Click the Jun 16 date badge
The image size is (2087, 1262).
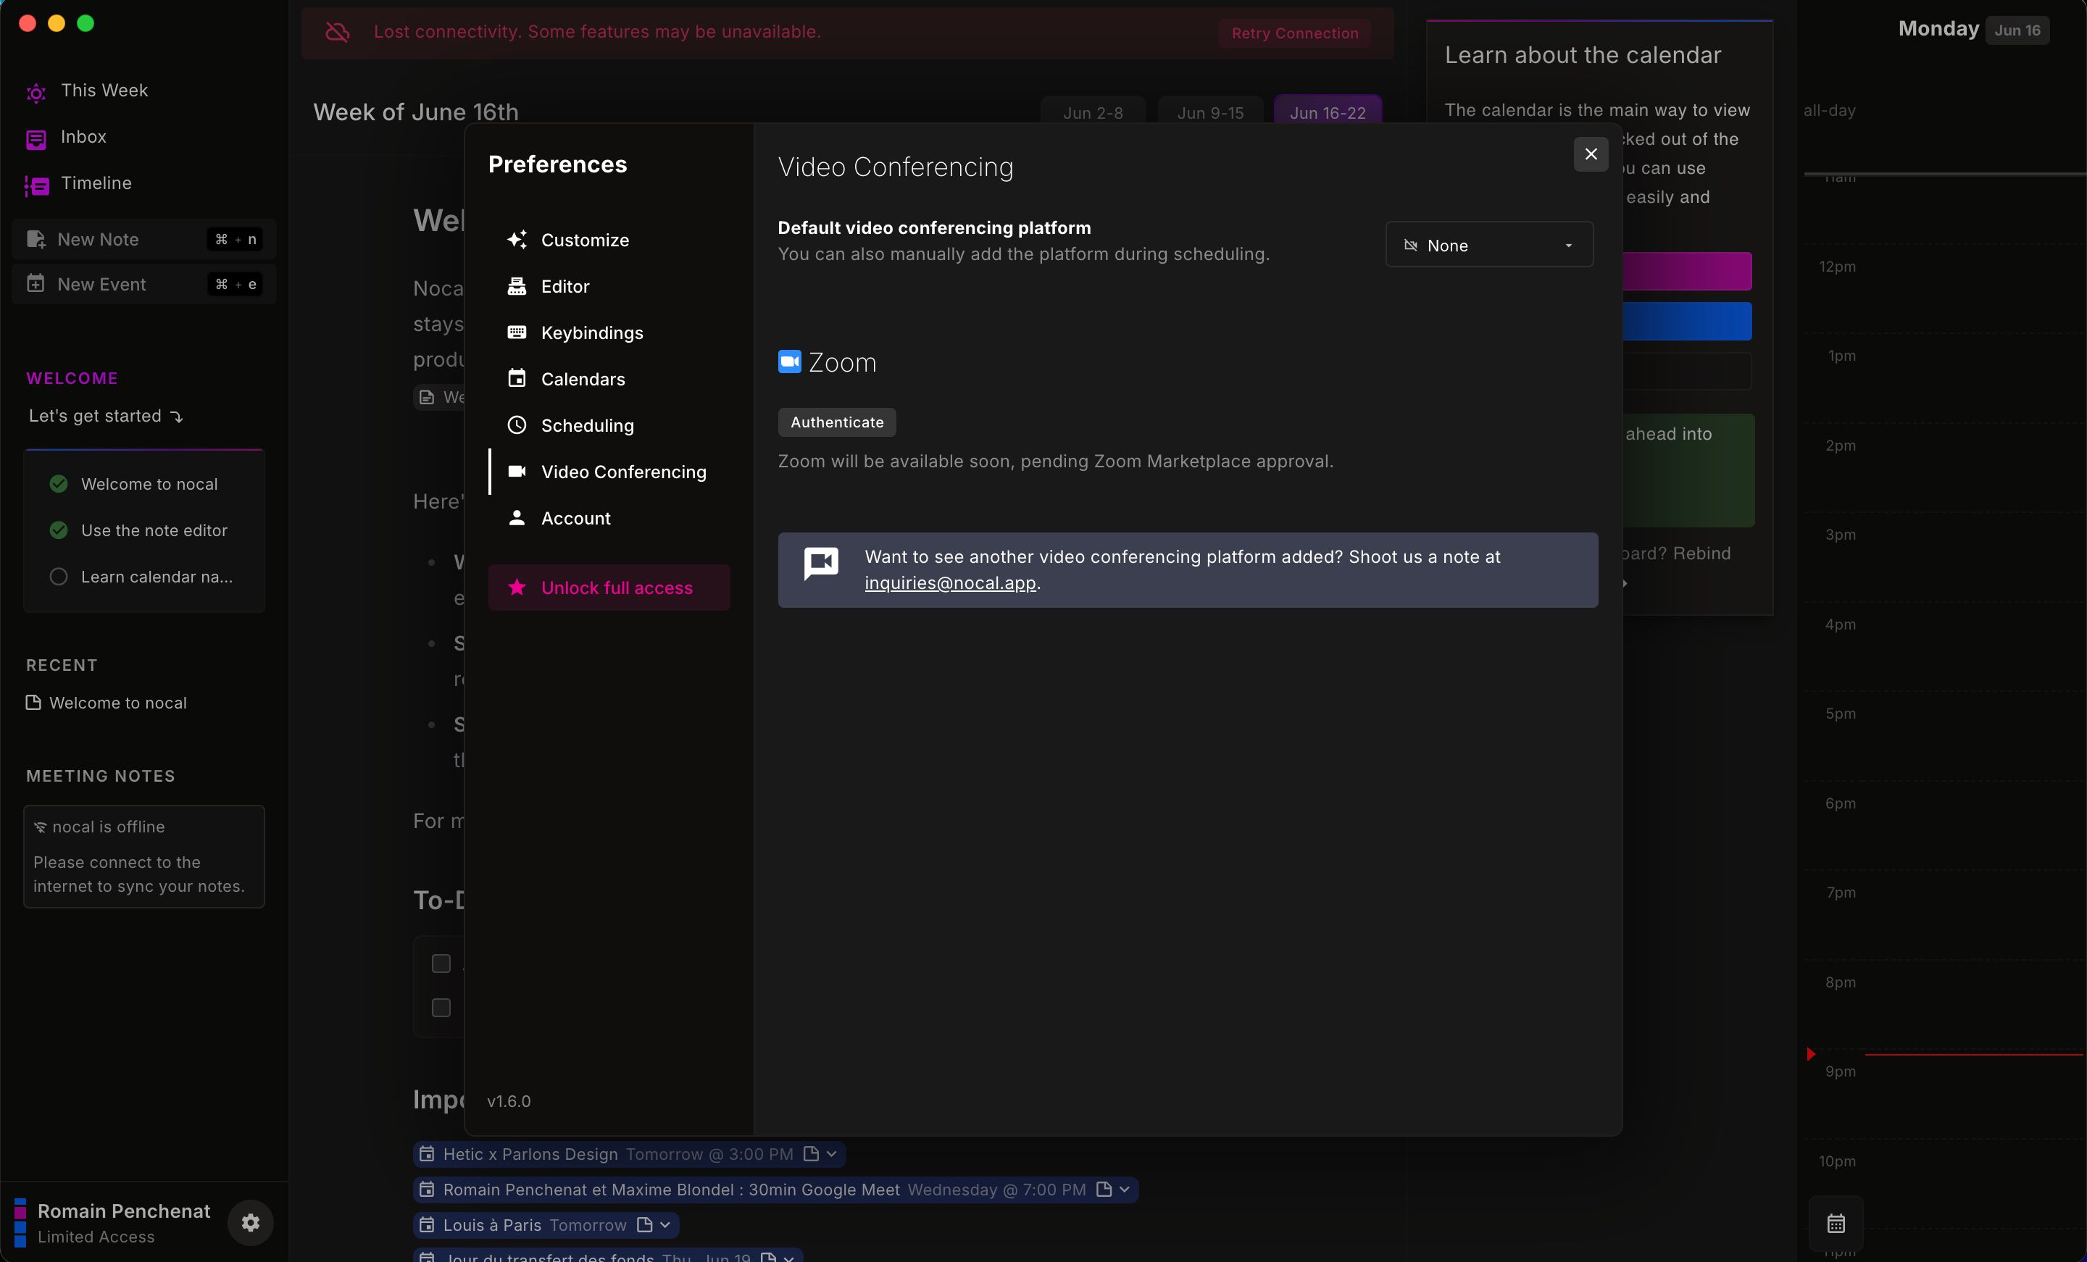(x=2017, y=30)
